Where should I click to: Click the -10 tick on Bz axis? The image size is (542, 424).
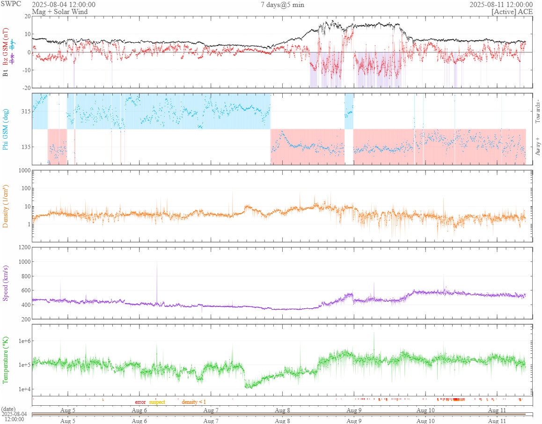(x=26, y=70)
